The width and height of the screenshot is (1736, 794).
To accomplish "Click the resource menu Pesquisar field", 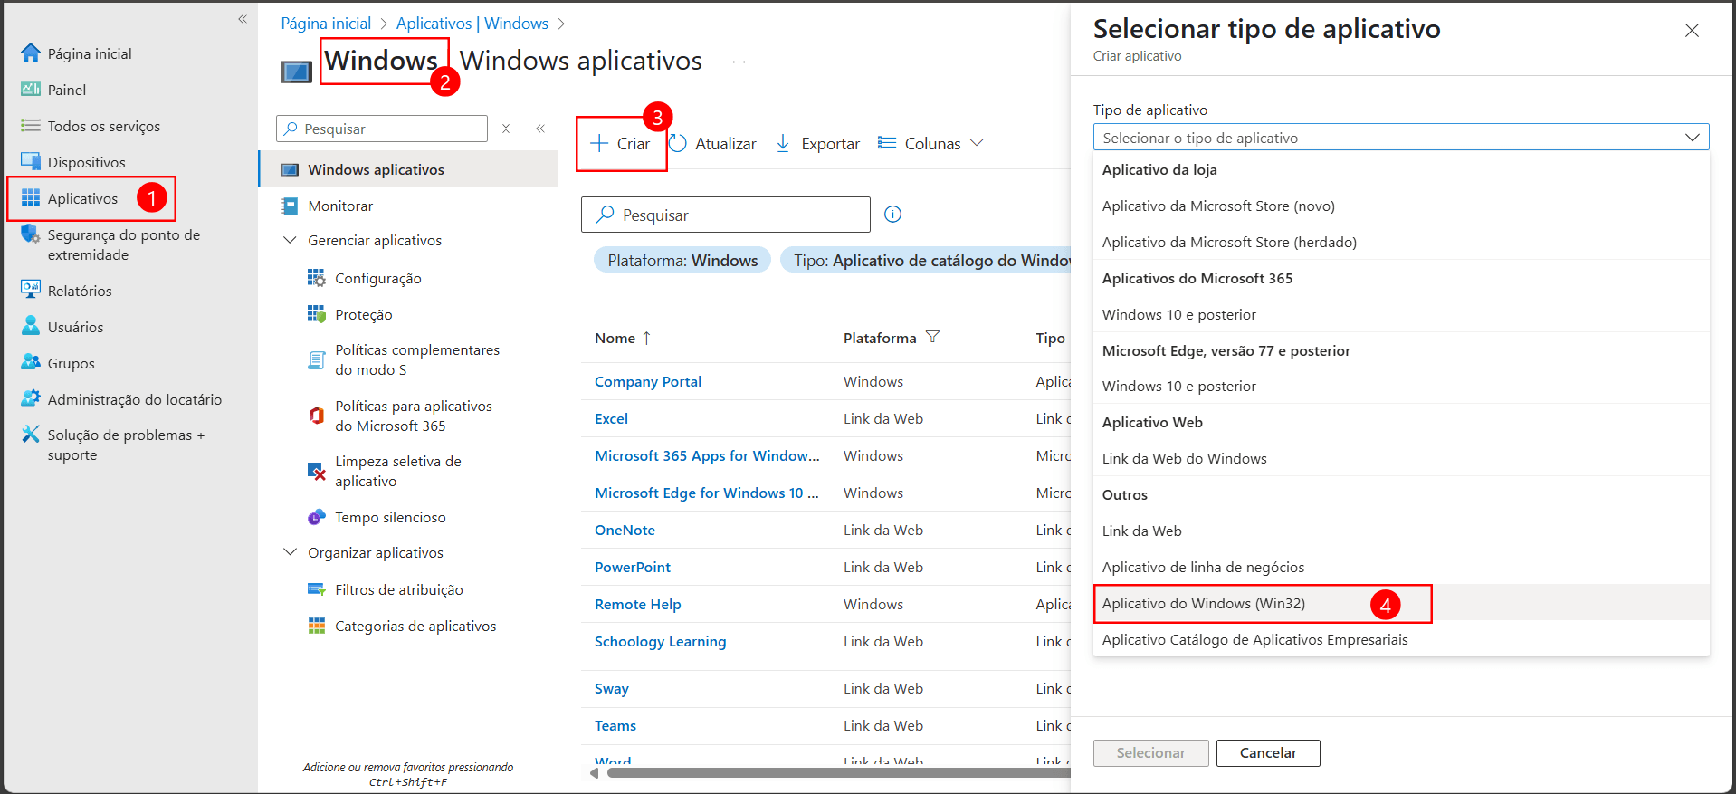I will point(382,129).
